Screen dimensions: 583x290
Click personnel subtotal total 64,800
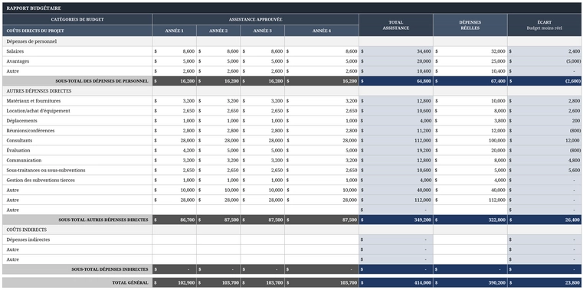(x=396, y=81)
